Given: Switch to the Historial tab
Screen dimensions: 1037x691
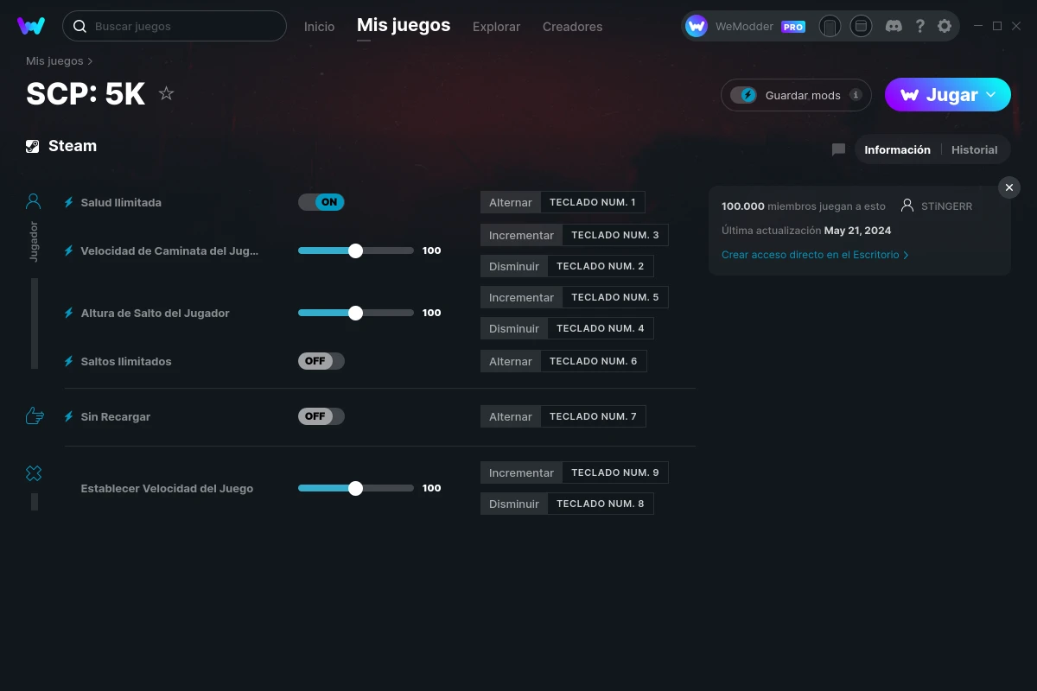Looking at the screenshot, I should (974, 149).
